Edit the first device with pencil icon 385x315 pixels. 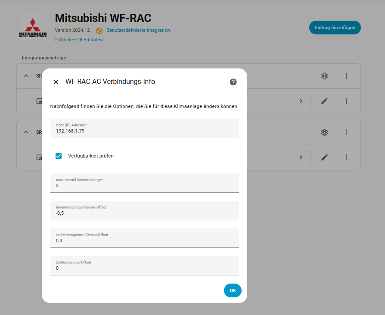pyautogui.click(x=324, y=101)
